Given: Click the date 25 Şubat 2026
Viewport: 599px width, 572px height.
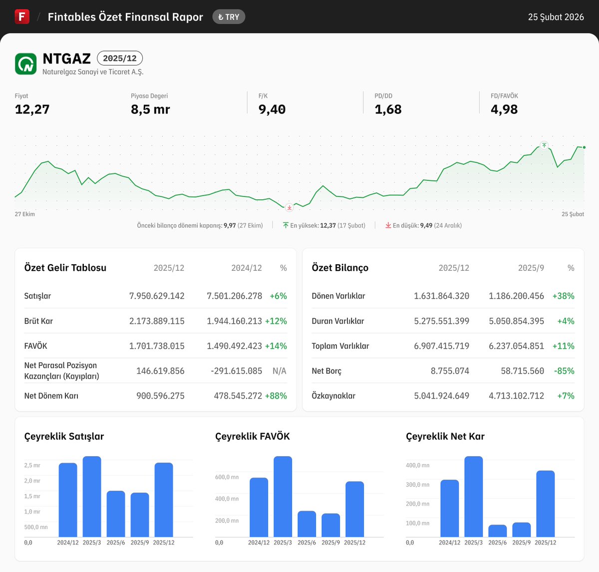Looking at the screenshot, I should point(556,17).
